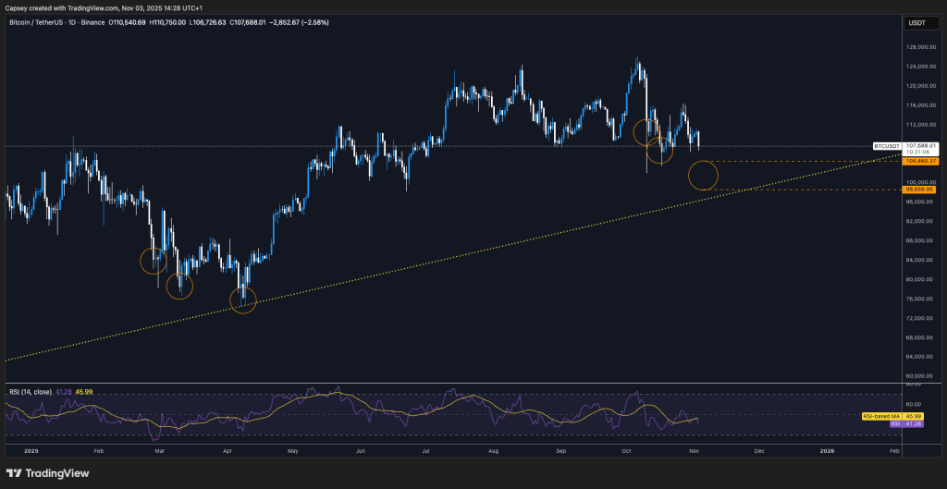Image resolution: width=947 pixels, height=489 pixels.
Task: Click the BTCUSDT symbol tag on price axis
Action: tap(886, 146)
